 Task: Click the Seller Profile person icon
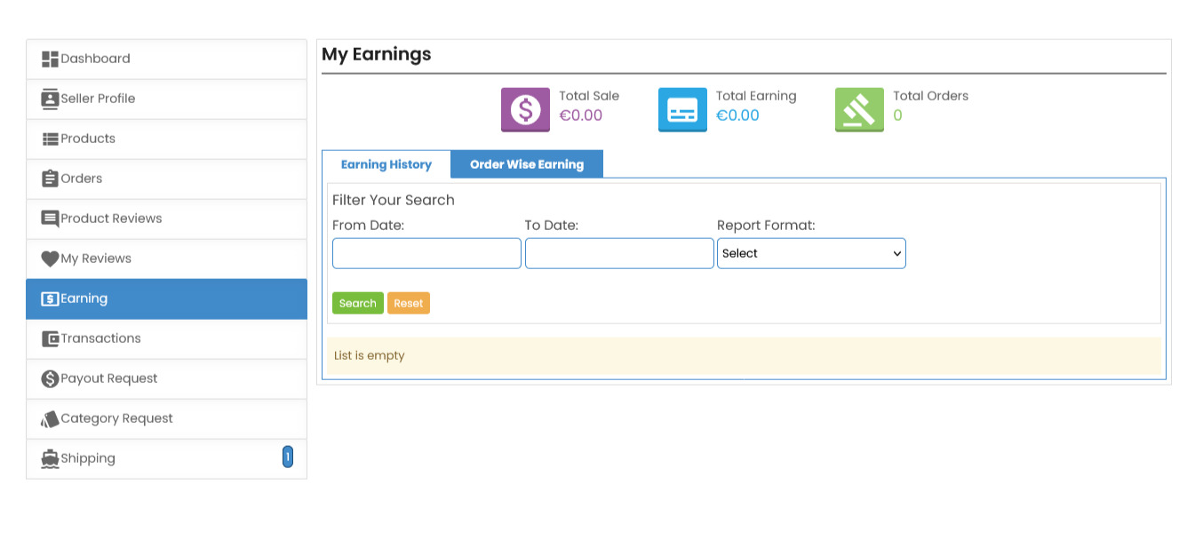click(x=50, y=99)
